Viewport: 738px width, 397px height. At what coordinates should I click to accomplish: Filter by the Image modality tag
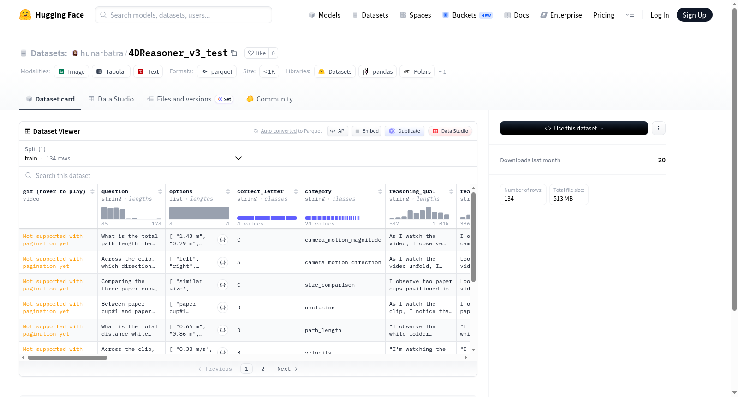(x=71, y=71)
